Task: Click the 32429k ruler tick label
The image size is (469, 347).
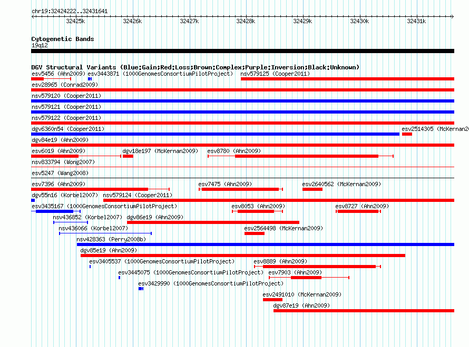Action: 302,21
